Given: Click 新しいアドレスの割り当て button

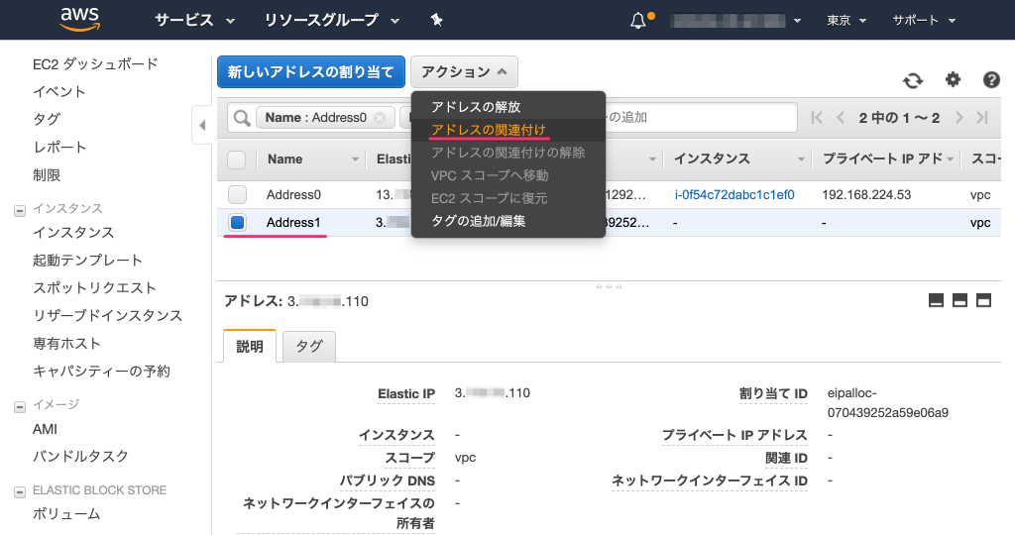Looking at the screenshot, I should pyautogui.click(x=310, y=71).
